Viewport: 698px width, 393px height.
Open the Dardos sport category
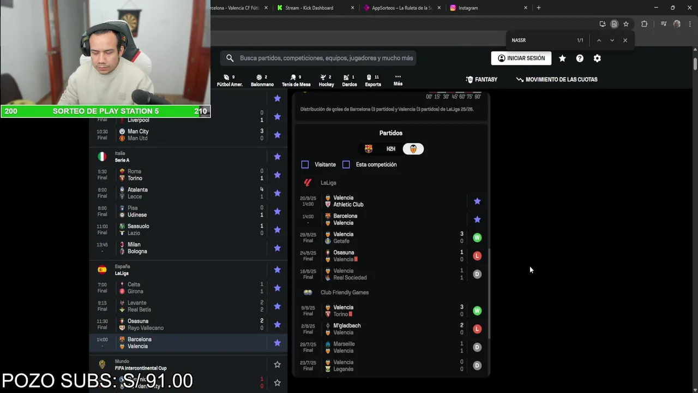click(x=349, y=80)
